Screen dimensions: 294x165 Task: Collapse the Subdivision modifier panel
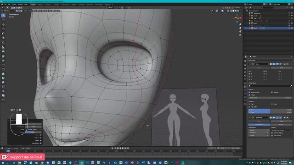(x=249, y=118)
